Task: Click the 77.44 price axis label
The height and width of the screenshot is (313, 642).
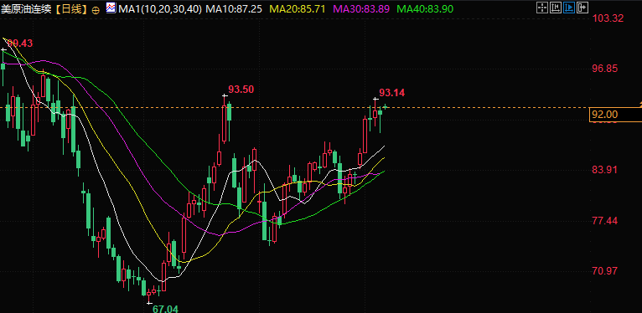Action: pos(605,221)
